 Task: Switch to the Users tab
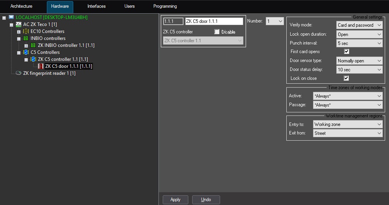point(129,6)
